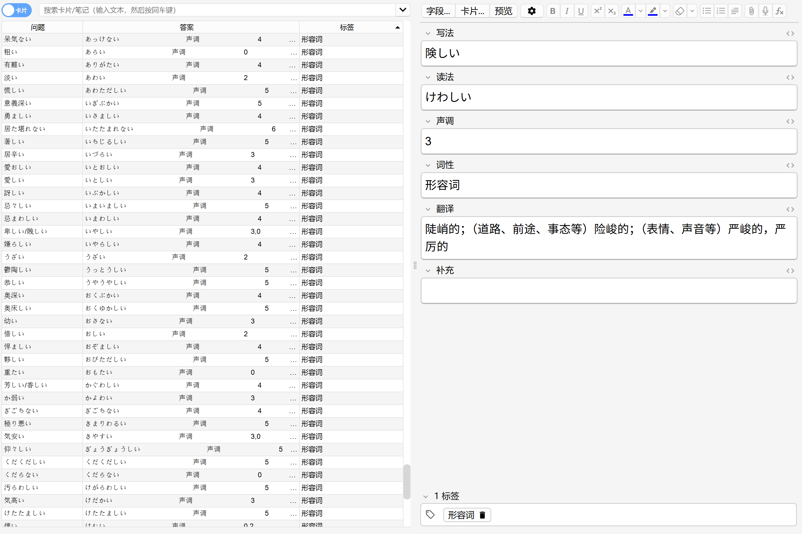Image resolution: width=802 pixels, height=534 pixels.
Task: Open the search history dropdown arrow
Action: pyautogui.click(x=403, y=10)
